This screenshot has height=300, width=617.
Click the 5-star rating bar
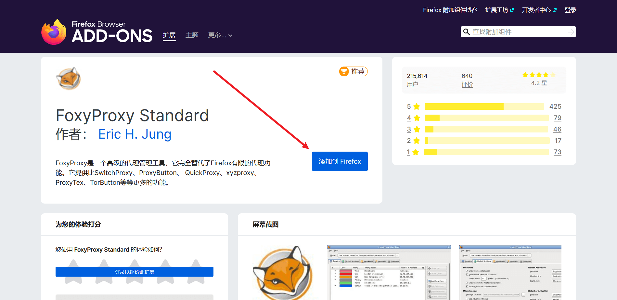484,106
